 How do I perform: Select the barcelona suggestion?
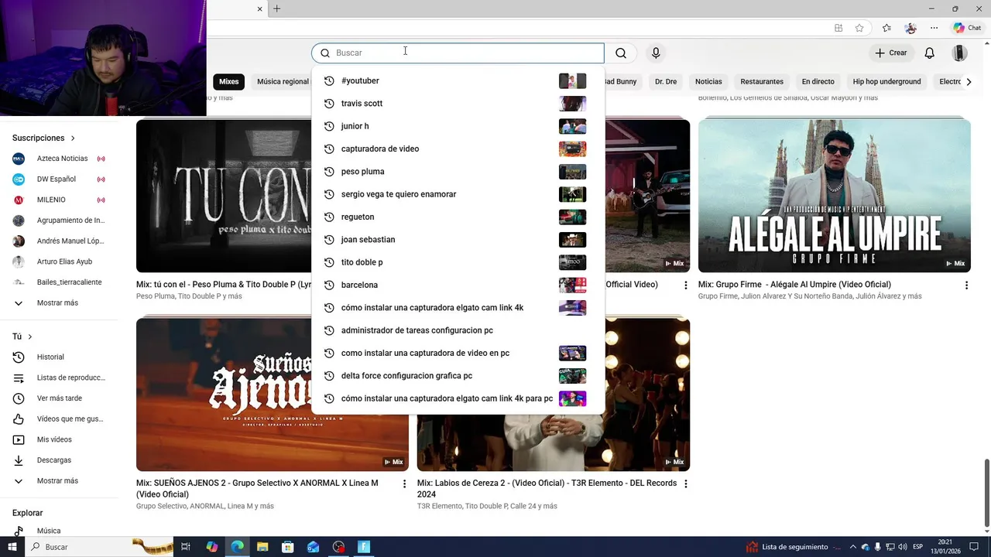pos(458,285)
